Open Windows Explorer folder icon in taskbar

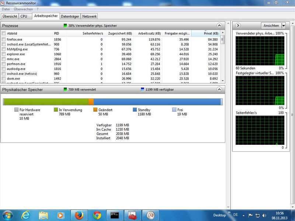[44, 215]
